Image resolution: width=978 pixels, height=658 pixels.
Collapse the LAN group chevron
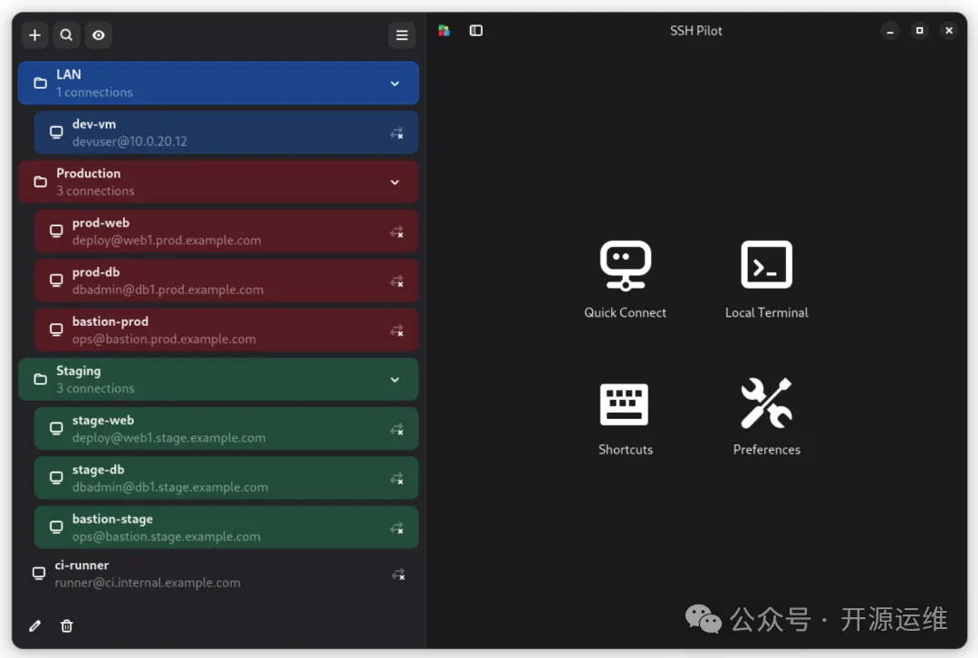click(x=395, y=83)
